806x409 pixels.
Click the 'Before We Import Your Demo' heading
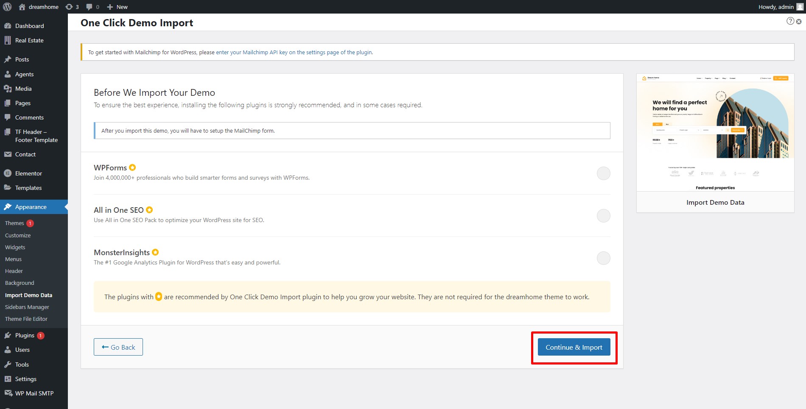coord(154,92)
